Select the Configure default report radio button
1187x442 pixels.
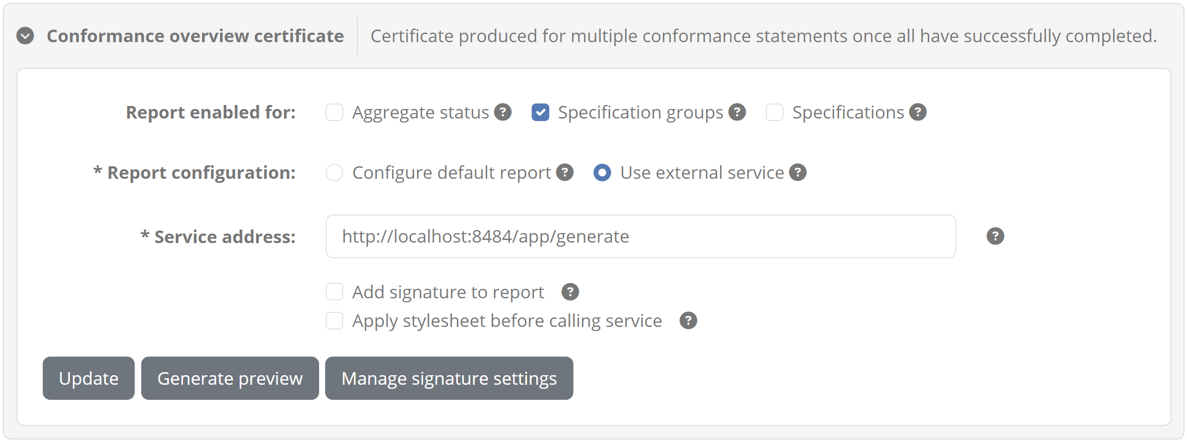(x=334, y=173)
